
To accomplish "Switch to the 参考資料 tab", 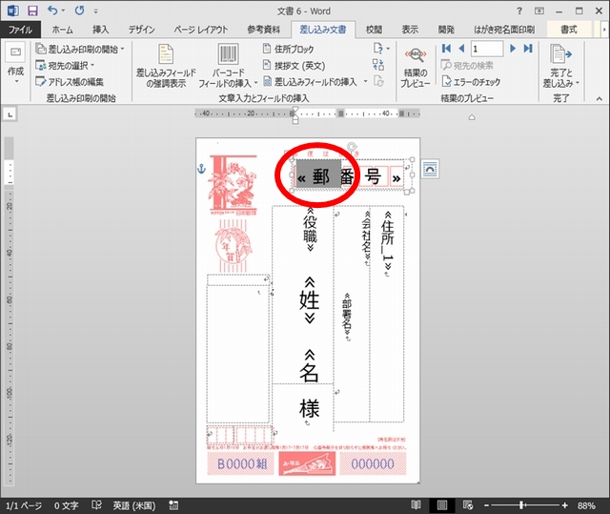I will [263, 30].
